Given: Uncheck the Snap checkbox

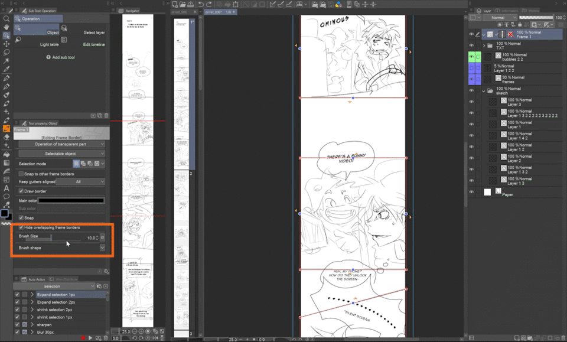Looking at the screenshot, I should pyautogui.click(x=21, y=217).
